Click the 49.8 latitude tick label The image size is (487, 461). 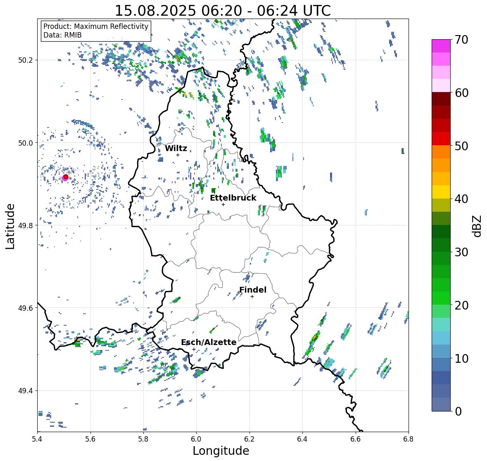click(26, 225)
